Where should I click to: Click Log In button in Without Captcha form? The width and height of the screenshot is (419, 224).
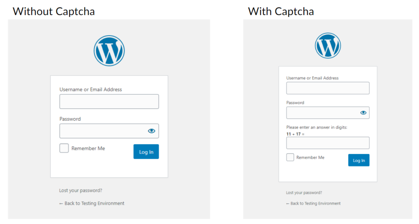click(146, 152)
